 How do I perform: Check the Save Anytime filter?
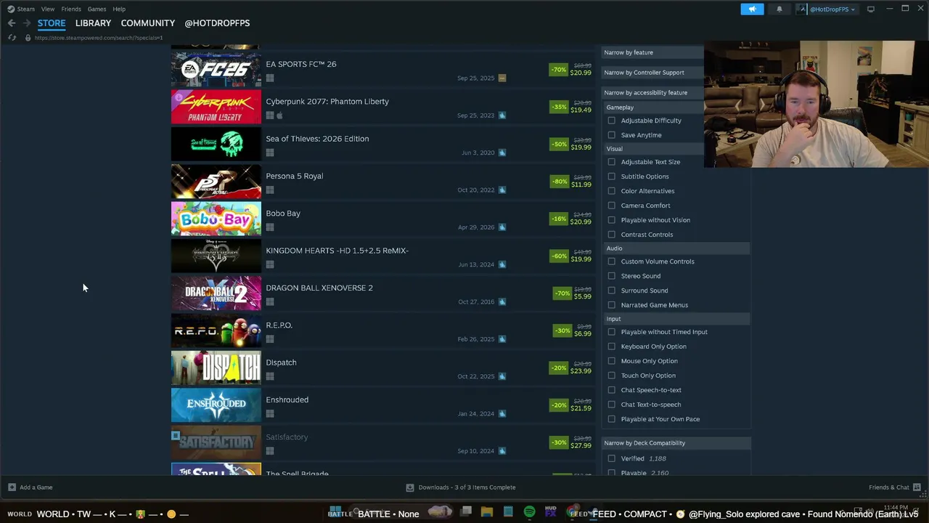(611, 135)
